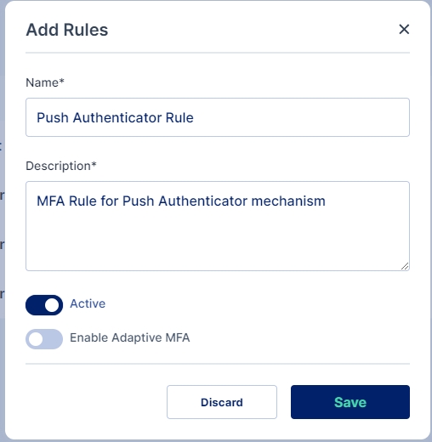Click the word "MFA" starting the description
Viewport: 432px width, 442px height.
[51, 201]
